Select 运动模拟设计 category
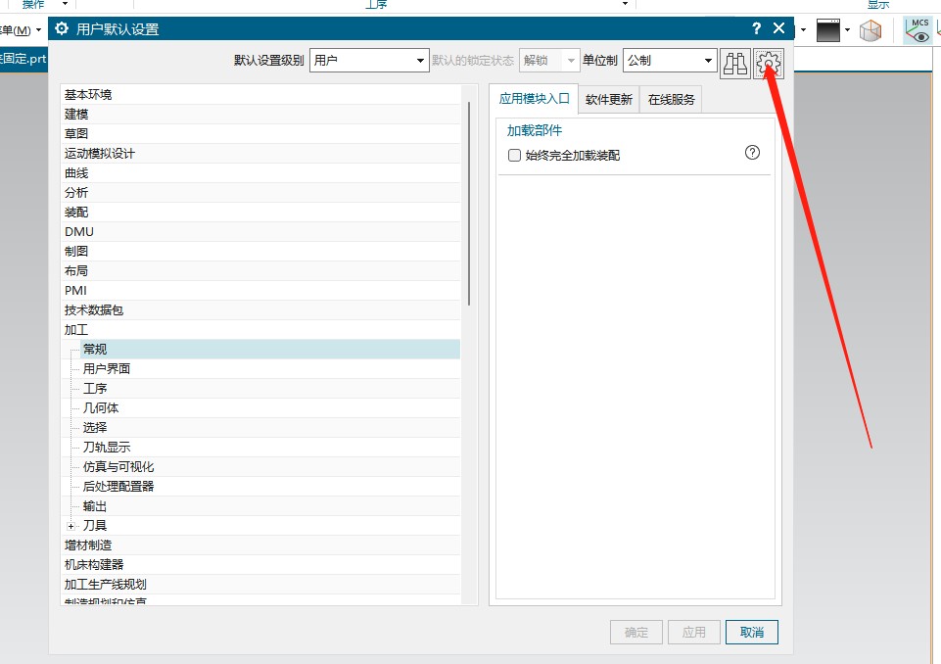This screenshot has width=941, height=664. [260, 154]
